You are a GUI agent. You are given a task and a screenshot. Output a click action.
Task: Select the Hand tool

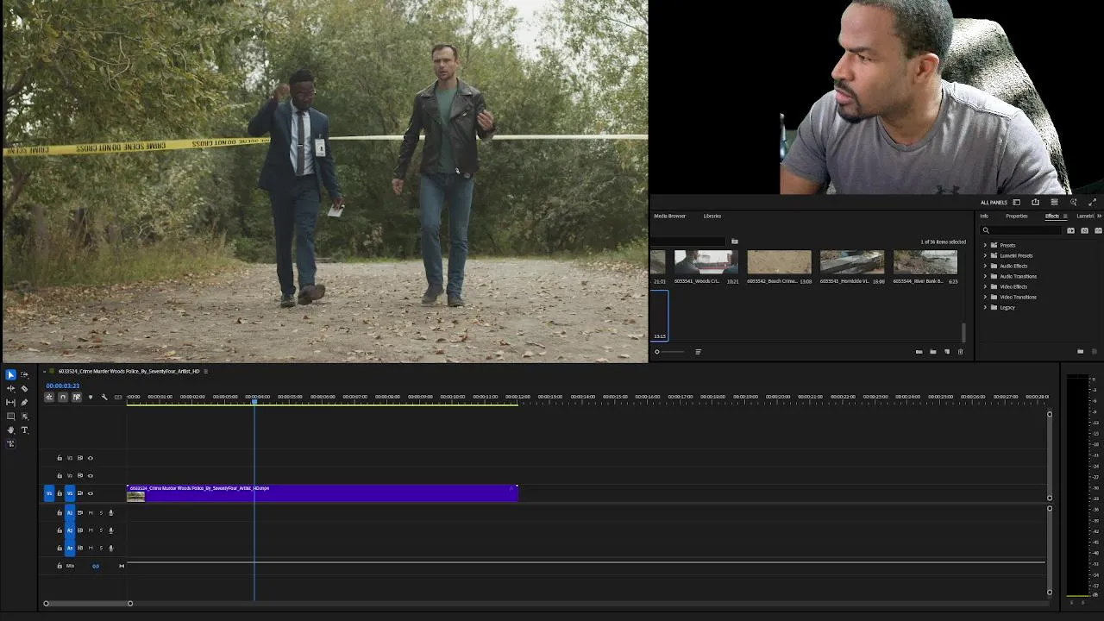(x=10, y=430)
